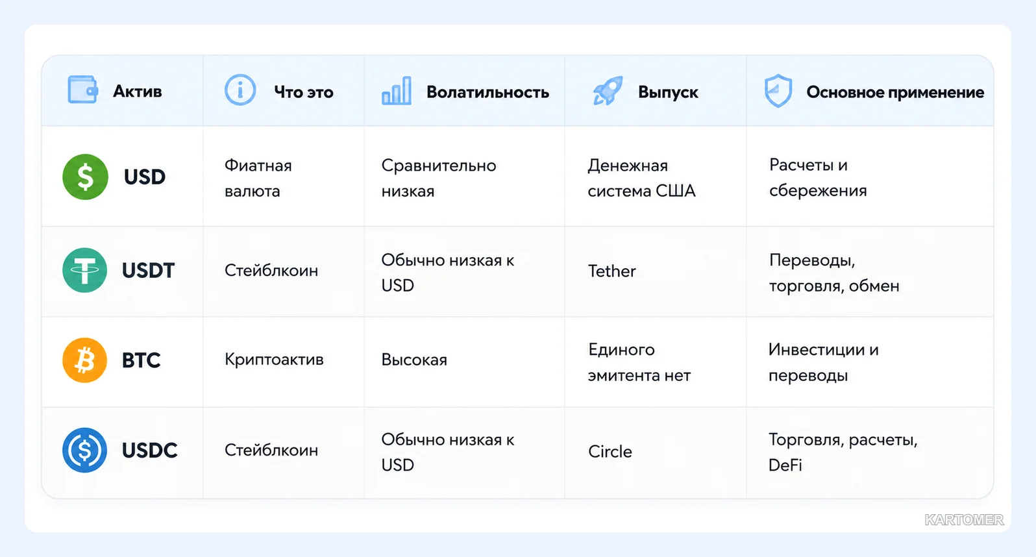This screenshot has height=557, width=1036.
Task: Click the bar chart icon beside Волатильность
Action: point(397,91)
